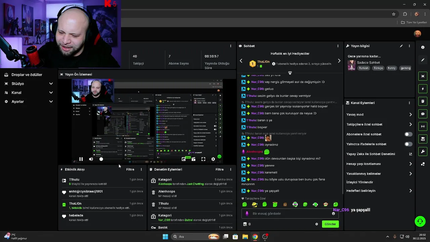Select T1hulu entry in Etkinlik Akışı
This screenshot has width=430, height=242.
click(x=102, y=182)
